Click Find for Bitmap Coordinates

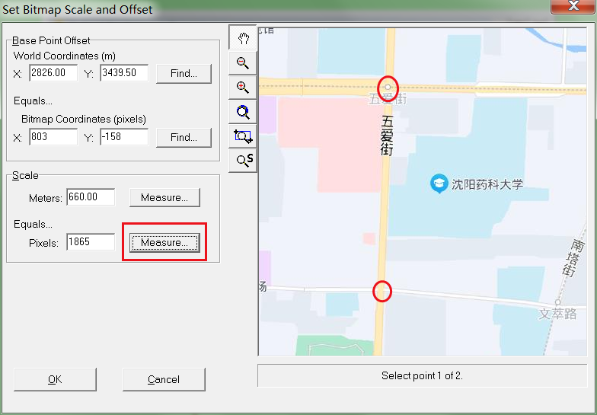[x=184, y=137]
